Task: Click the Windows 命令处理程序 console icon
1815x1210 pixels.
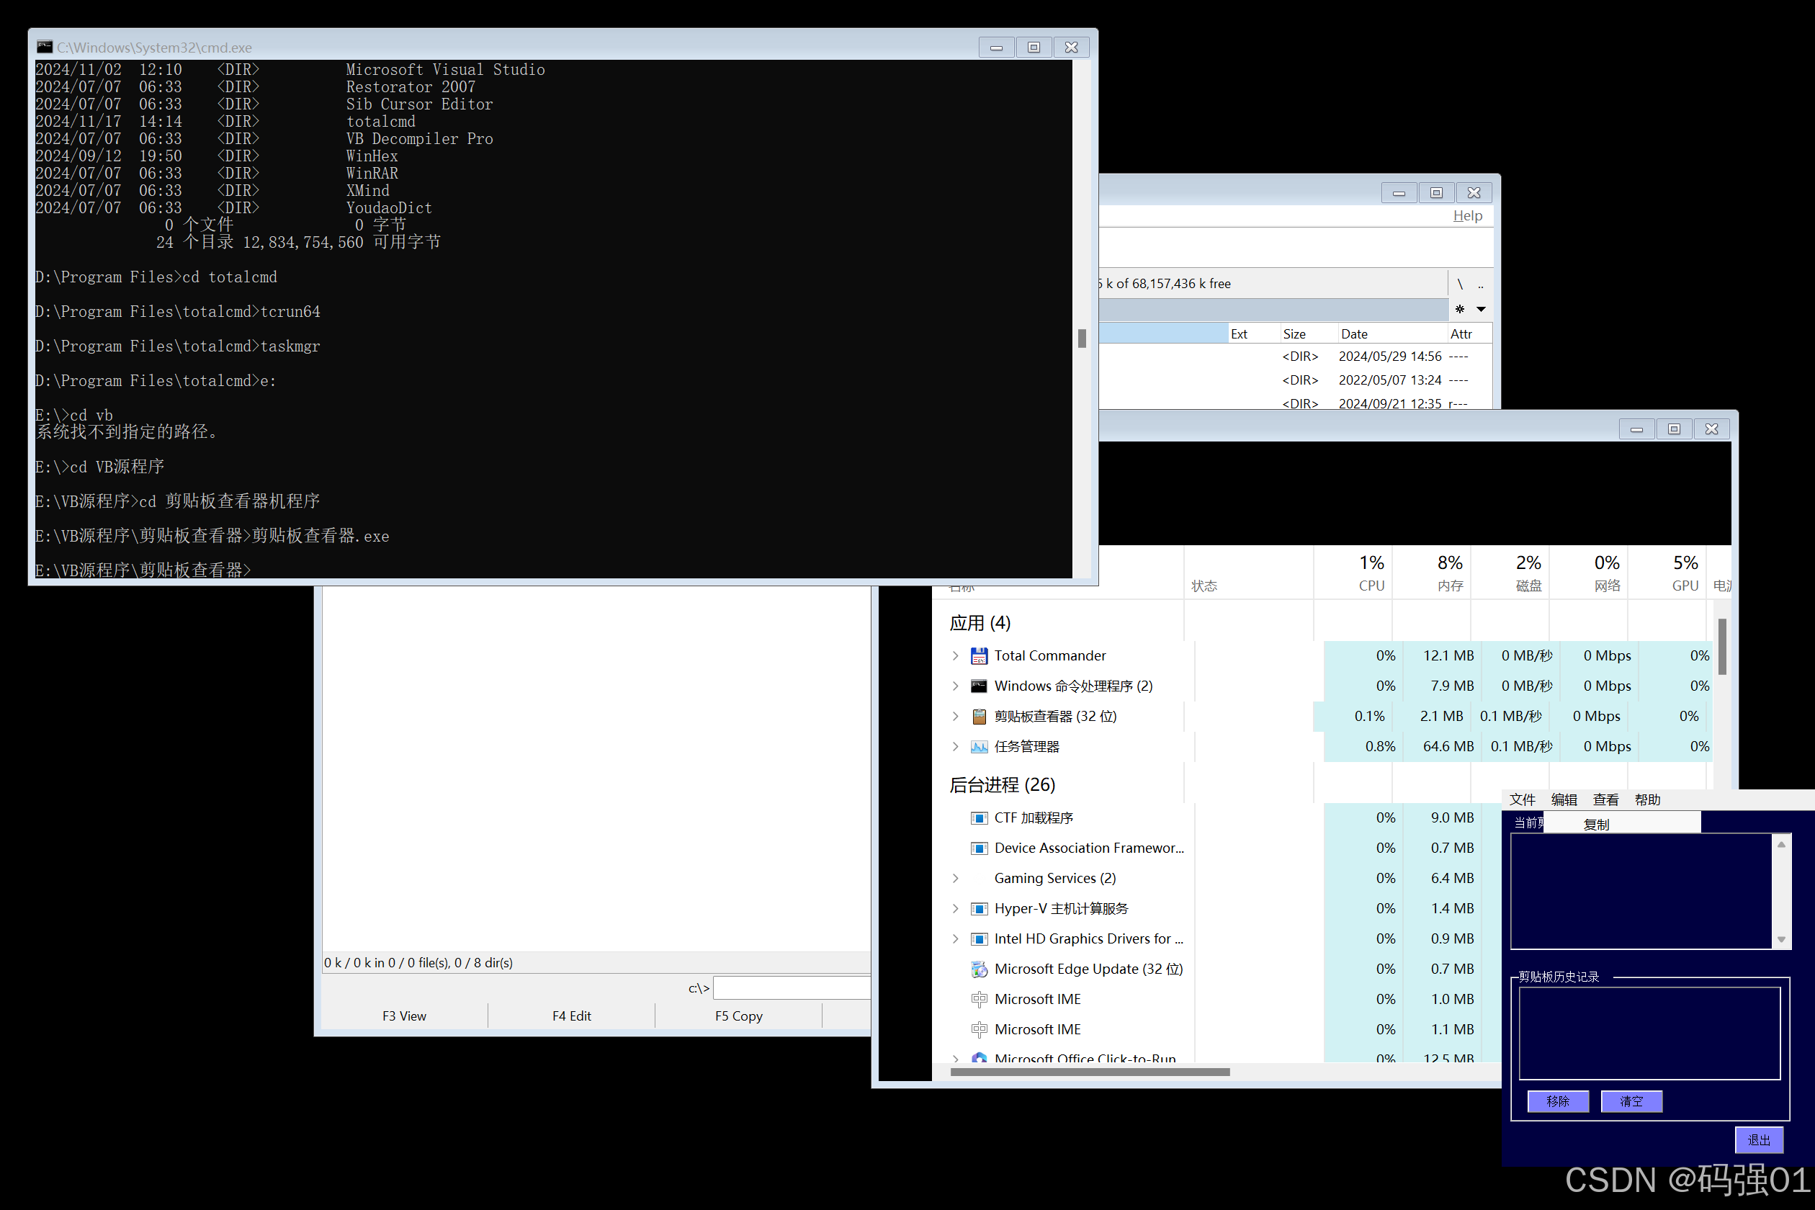Action: pos(980,685)
